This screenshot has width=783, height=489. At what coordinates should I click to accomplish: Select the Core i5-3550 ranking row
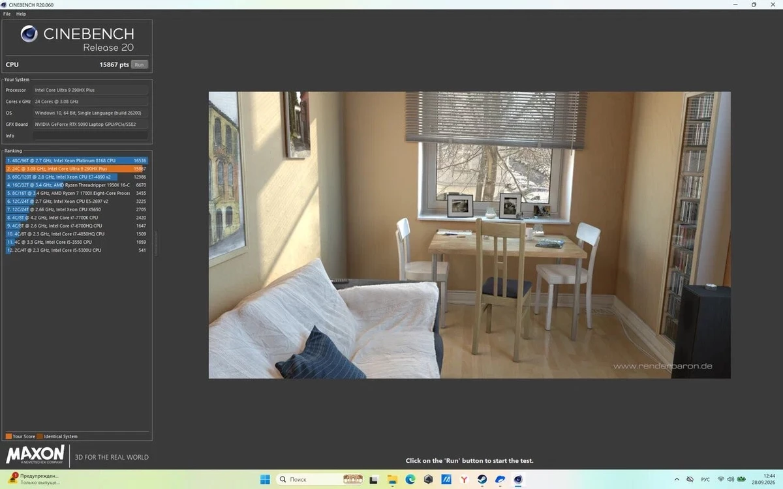77,242
